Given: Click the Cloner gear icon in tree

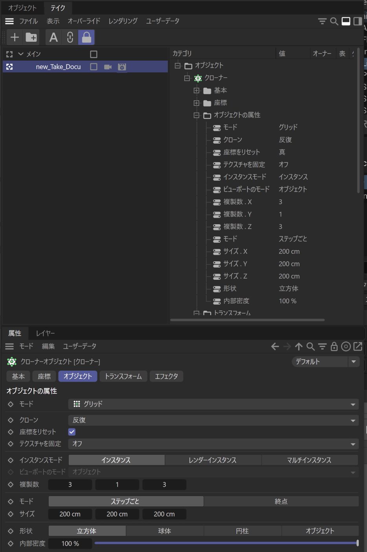Looking at the screenshot, I should [x=198, y=78].
